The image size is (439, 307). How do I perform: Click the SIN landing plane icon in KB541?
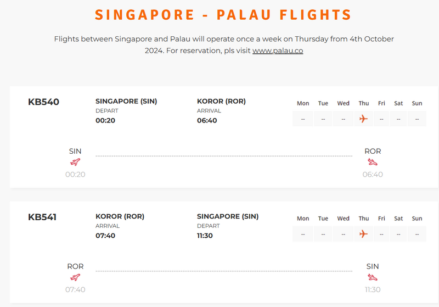[373, 277]
